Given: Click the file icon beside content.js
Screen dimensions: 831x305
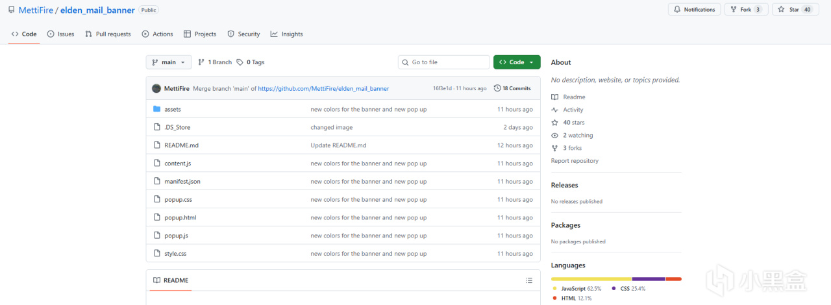Looking at the screenshot, I should tap(156, 164).
